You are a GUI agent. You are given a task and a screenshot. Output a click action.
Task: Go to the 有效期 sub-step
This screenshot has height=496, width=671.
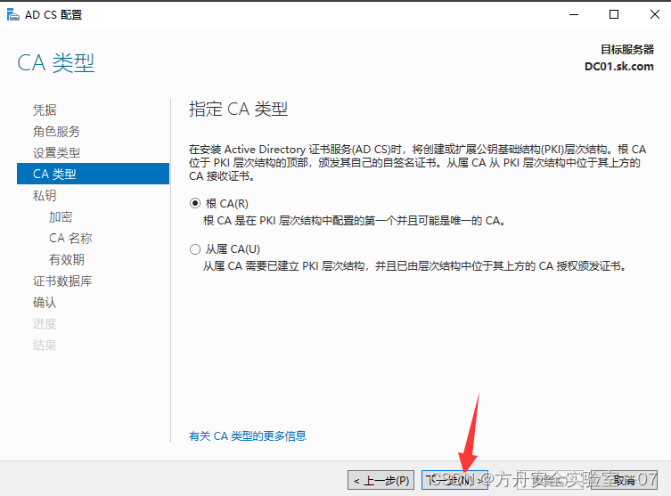point(67,259)
